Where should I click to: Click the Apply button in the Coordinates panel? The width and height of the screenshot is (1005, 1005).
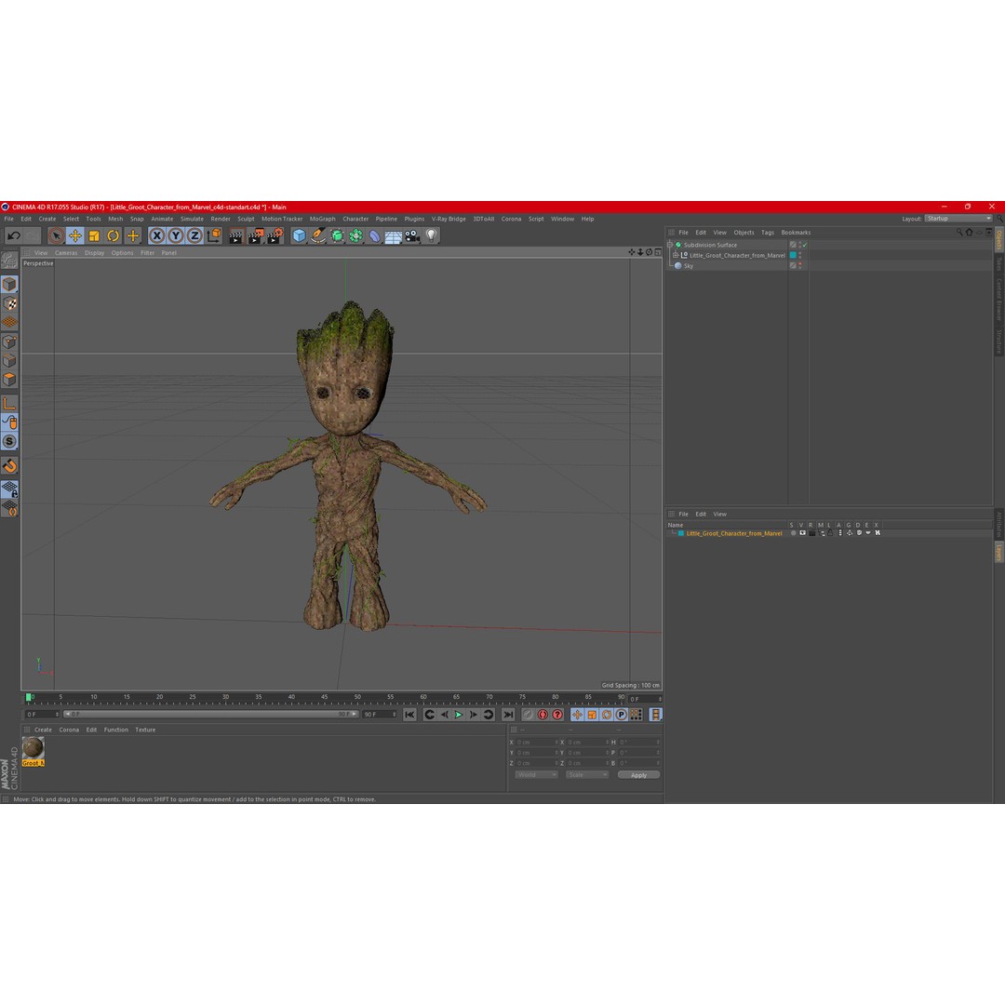click(x=638, y=775)
